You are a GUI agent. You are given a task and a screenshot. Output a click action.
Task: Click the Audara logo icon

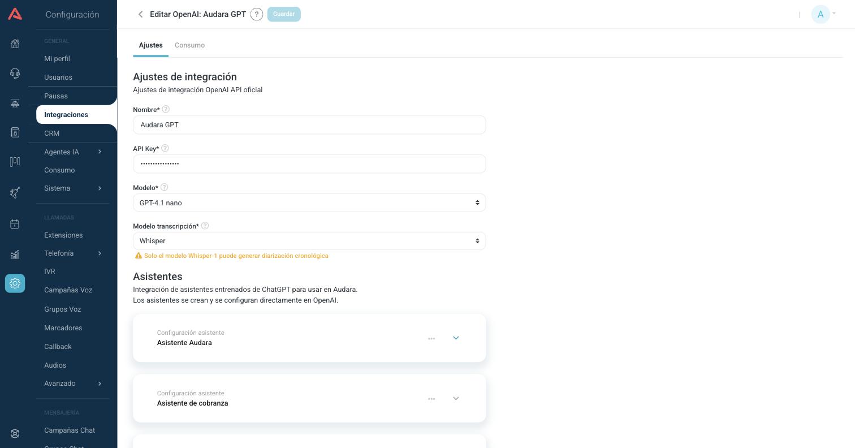(15, 14)
